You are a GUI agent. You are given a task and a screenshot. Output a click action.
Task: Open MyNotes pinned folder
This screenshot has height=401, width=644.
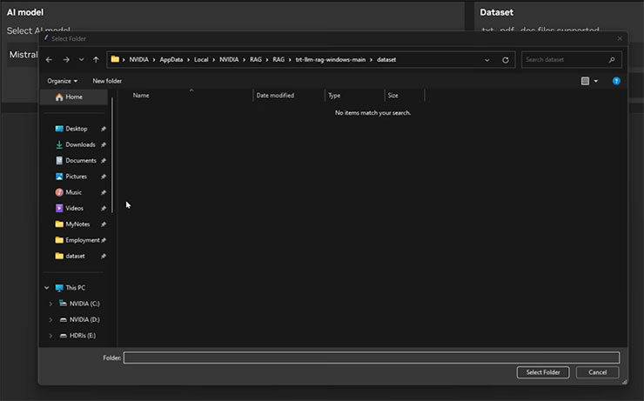(77, 224)
